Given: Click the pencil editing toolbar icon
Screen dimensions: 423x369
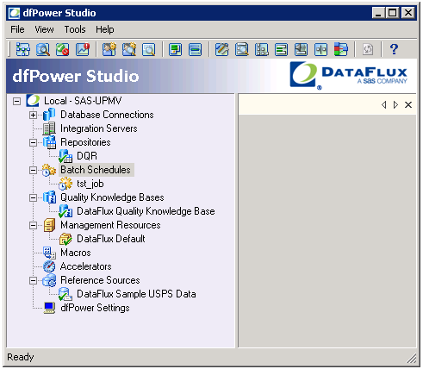Looking at the screenshot, I should (x=222, y=49).
